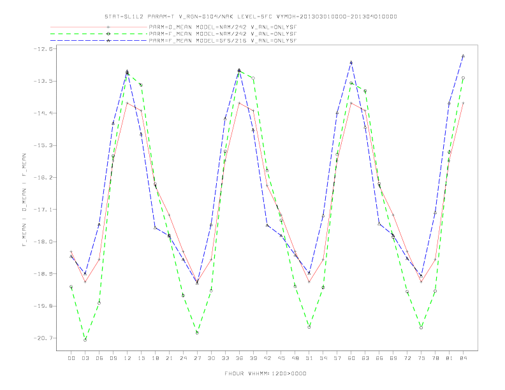This screenshot has width=505, height=390.
Task: Click the x-axis tick label 33
Action: 225,358
